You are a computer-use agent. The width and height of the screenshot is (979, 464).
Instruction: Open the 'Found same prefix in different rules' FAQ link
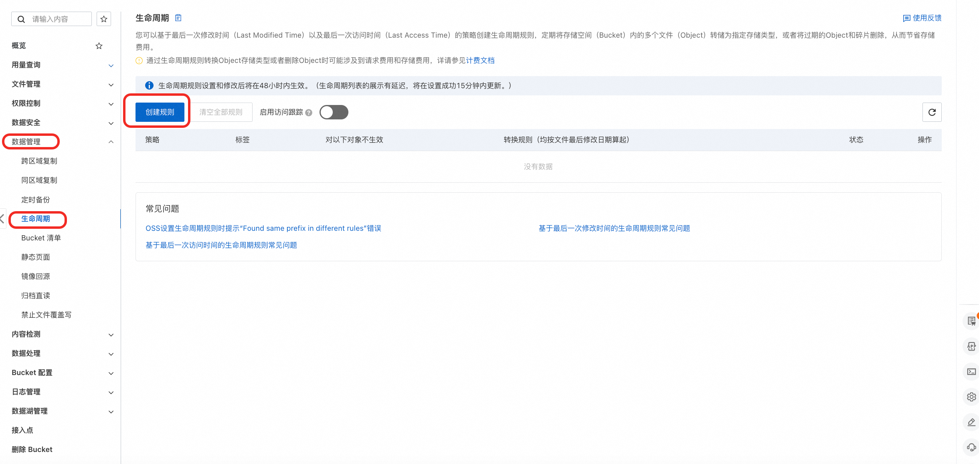(x=263, y=228)
